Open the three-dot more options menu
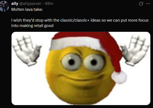This screenshot has width=153, height=108. (148, 4)
